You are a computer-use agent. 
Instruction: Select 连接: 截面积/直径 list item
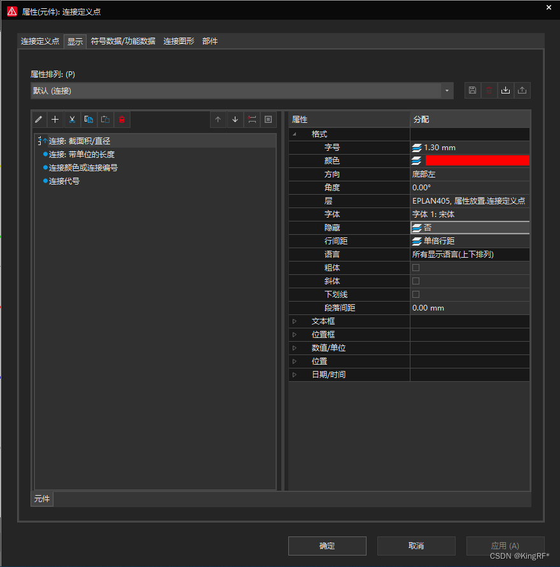[x=80, y=141]
